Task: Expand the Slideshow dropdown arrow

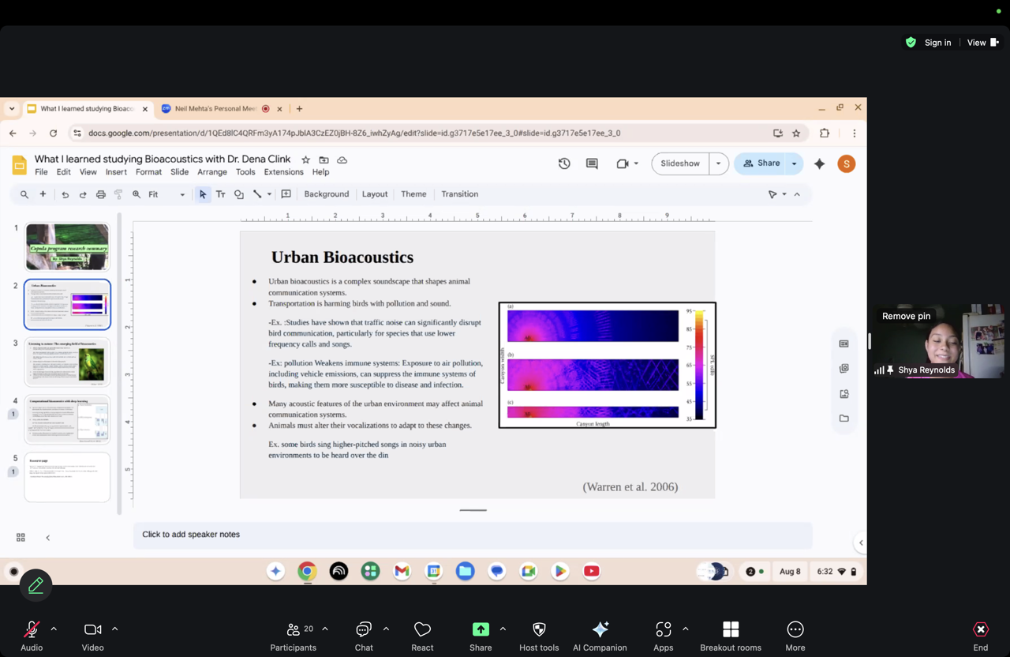Action: point(718,163)
